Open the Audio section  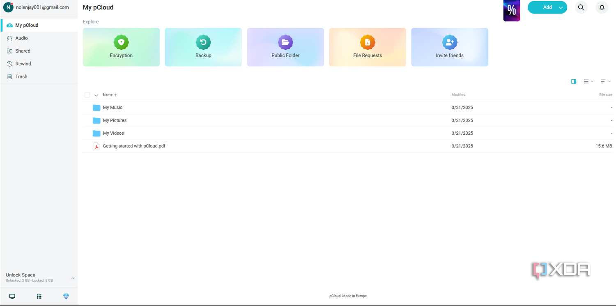click(x=39, y=38)
